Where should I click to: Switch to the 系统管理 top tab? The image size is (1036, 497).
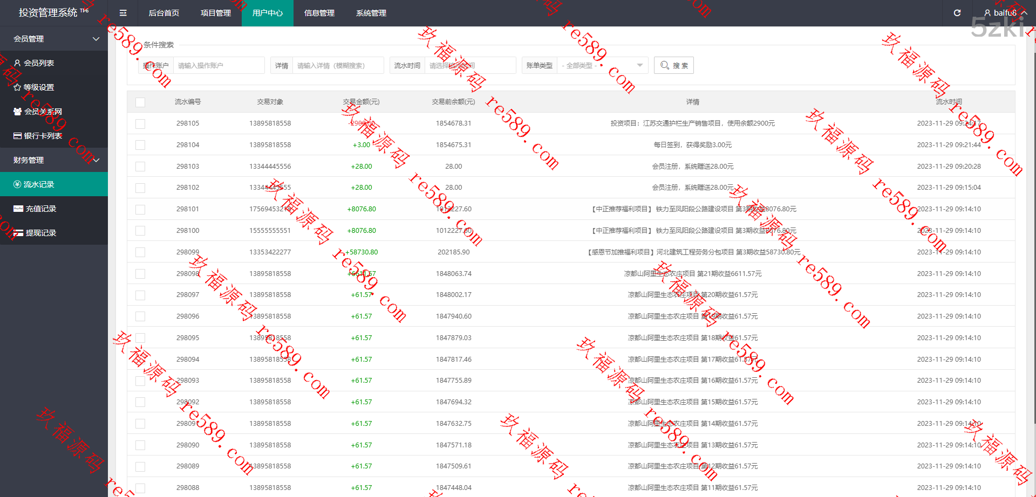(x=371, y=13)
